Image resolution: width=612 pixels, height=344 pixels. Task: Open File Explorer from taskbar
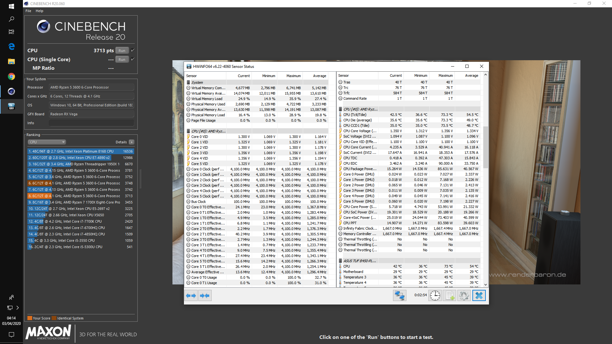click(x=11, y=61)
